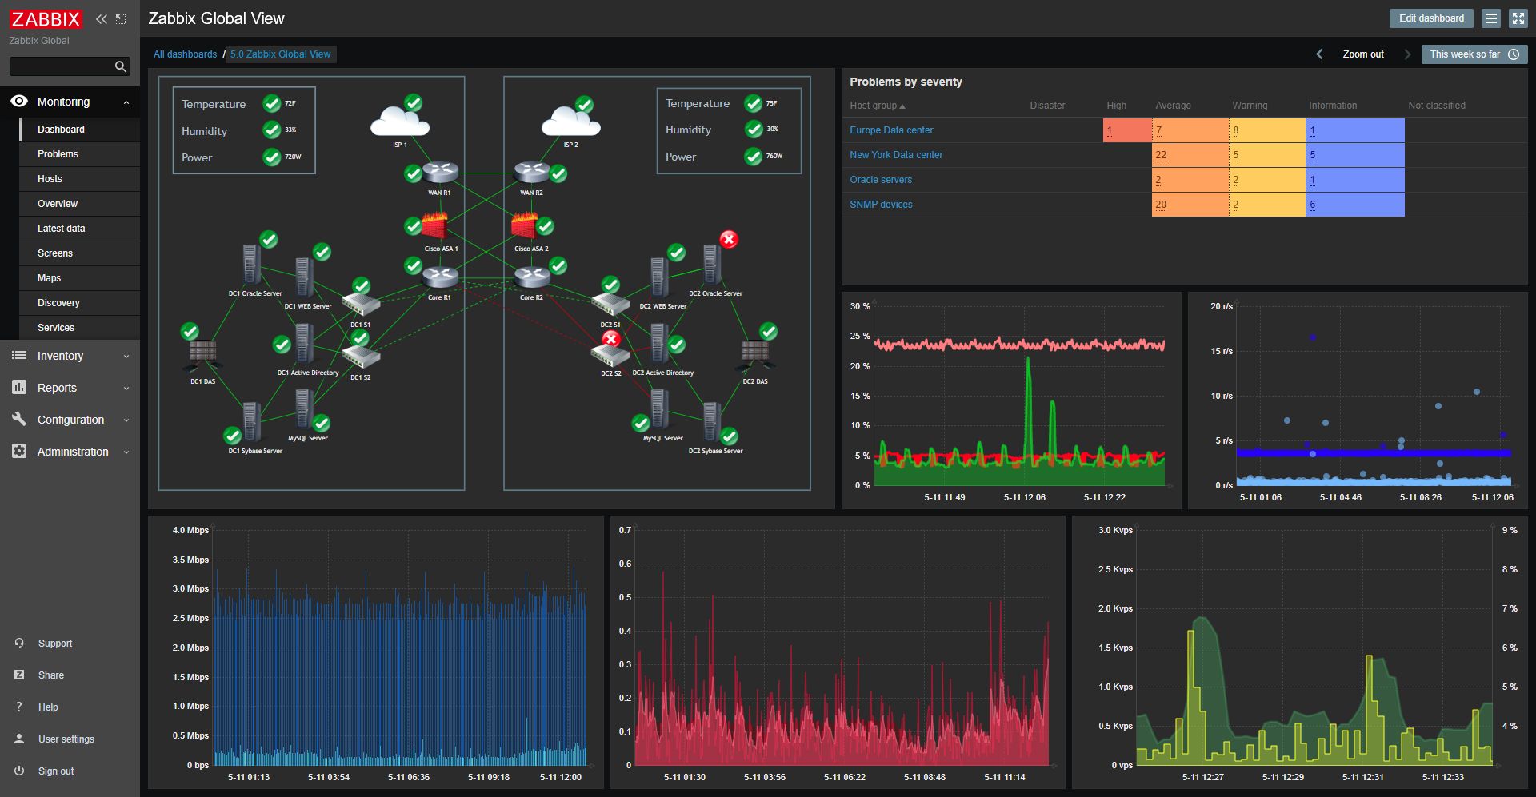Navigate to Maps in the Monitoring menu

pos(49,277)
